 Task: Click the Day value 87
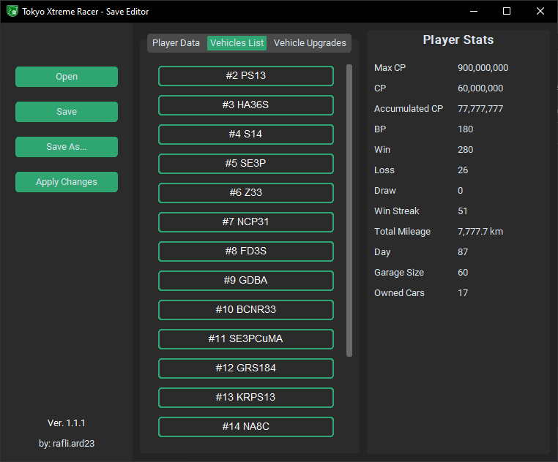click(x=463, y=252)
